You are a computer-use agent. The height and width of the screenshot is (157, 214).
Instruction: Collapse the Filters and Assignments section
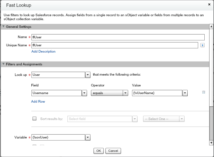[x=3, y=64]
